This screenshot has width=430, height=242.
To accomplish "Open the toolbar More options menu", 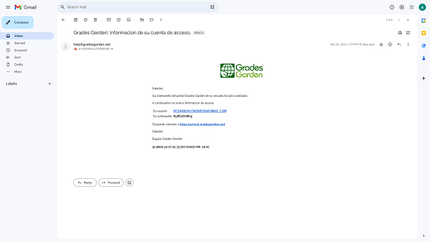I will 161,19.
